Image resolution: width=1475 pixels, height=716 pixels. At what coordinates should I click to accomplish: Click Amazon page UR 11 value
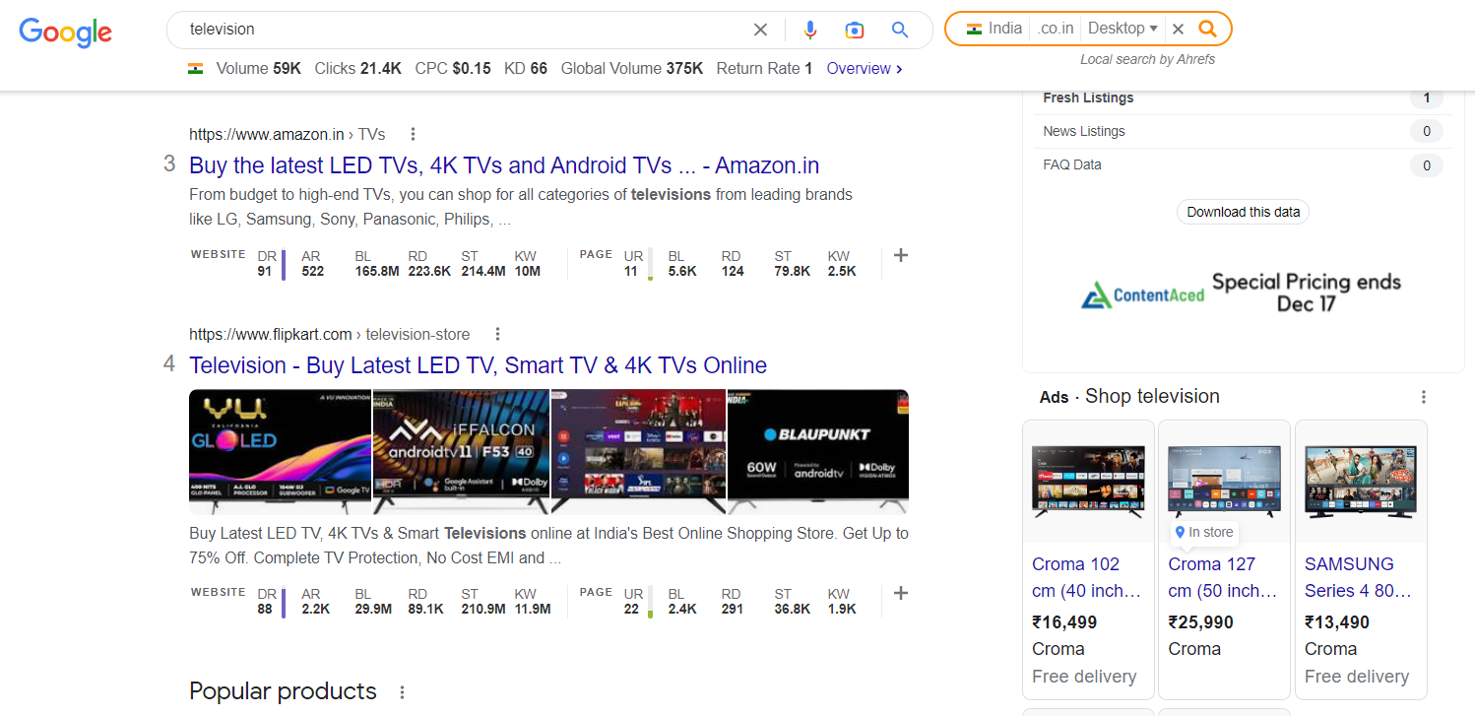(630, 272)
